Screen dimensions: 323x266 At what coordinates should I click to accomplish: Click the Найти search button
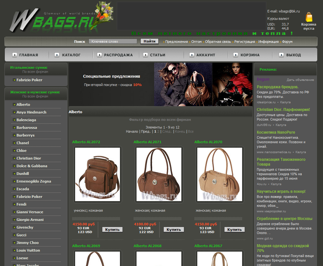pos(150,41)
